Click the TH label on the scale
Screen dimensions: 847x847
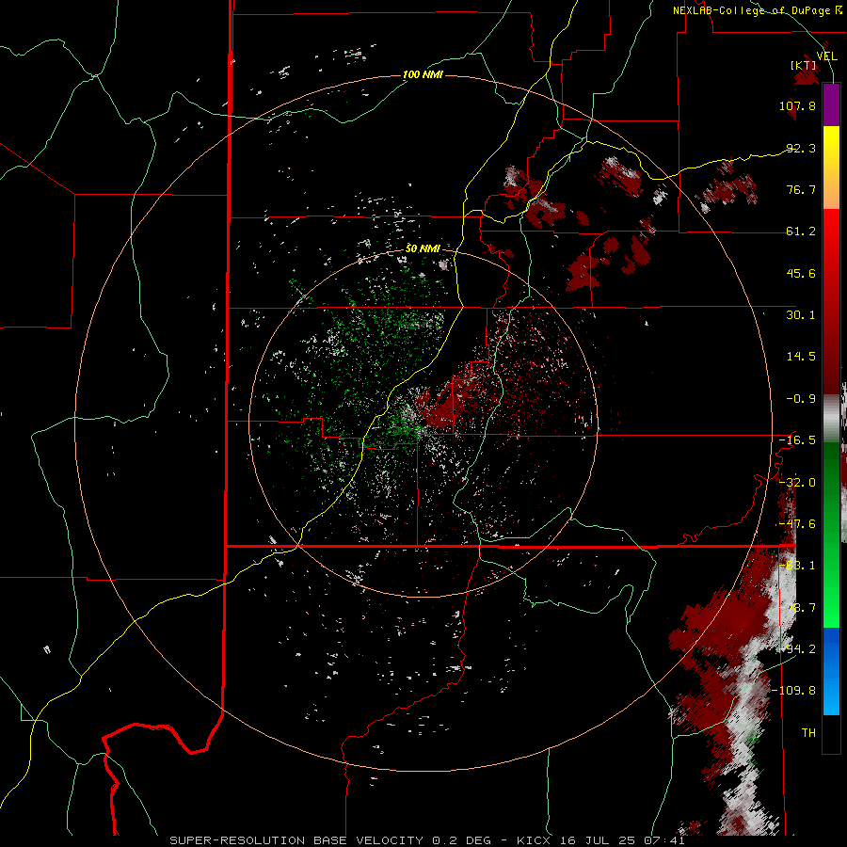click(x=808, y=733)
